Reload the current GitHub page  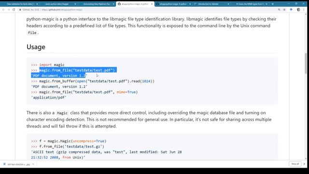pos(14,10)
